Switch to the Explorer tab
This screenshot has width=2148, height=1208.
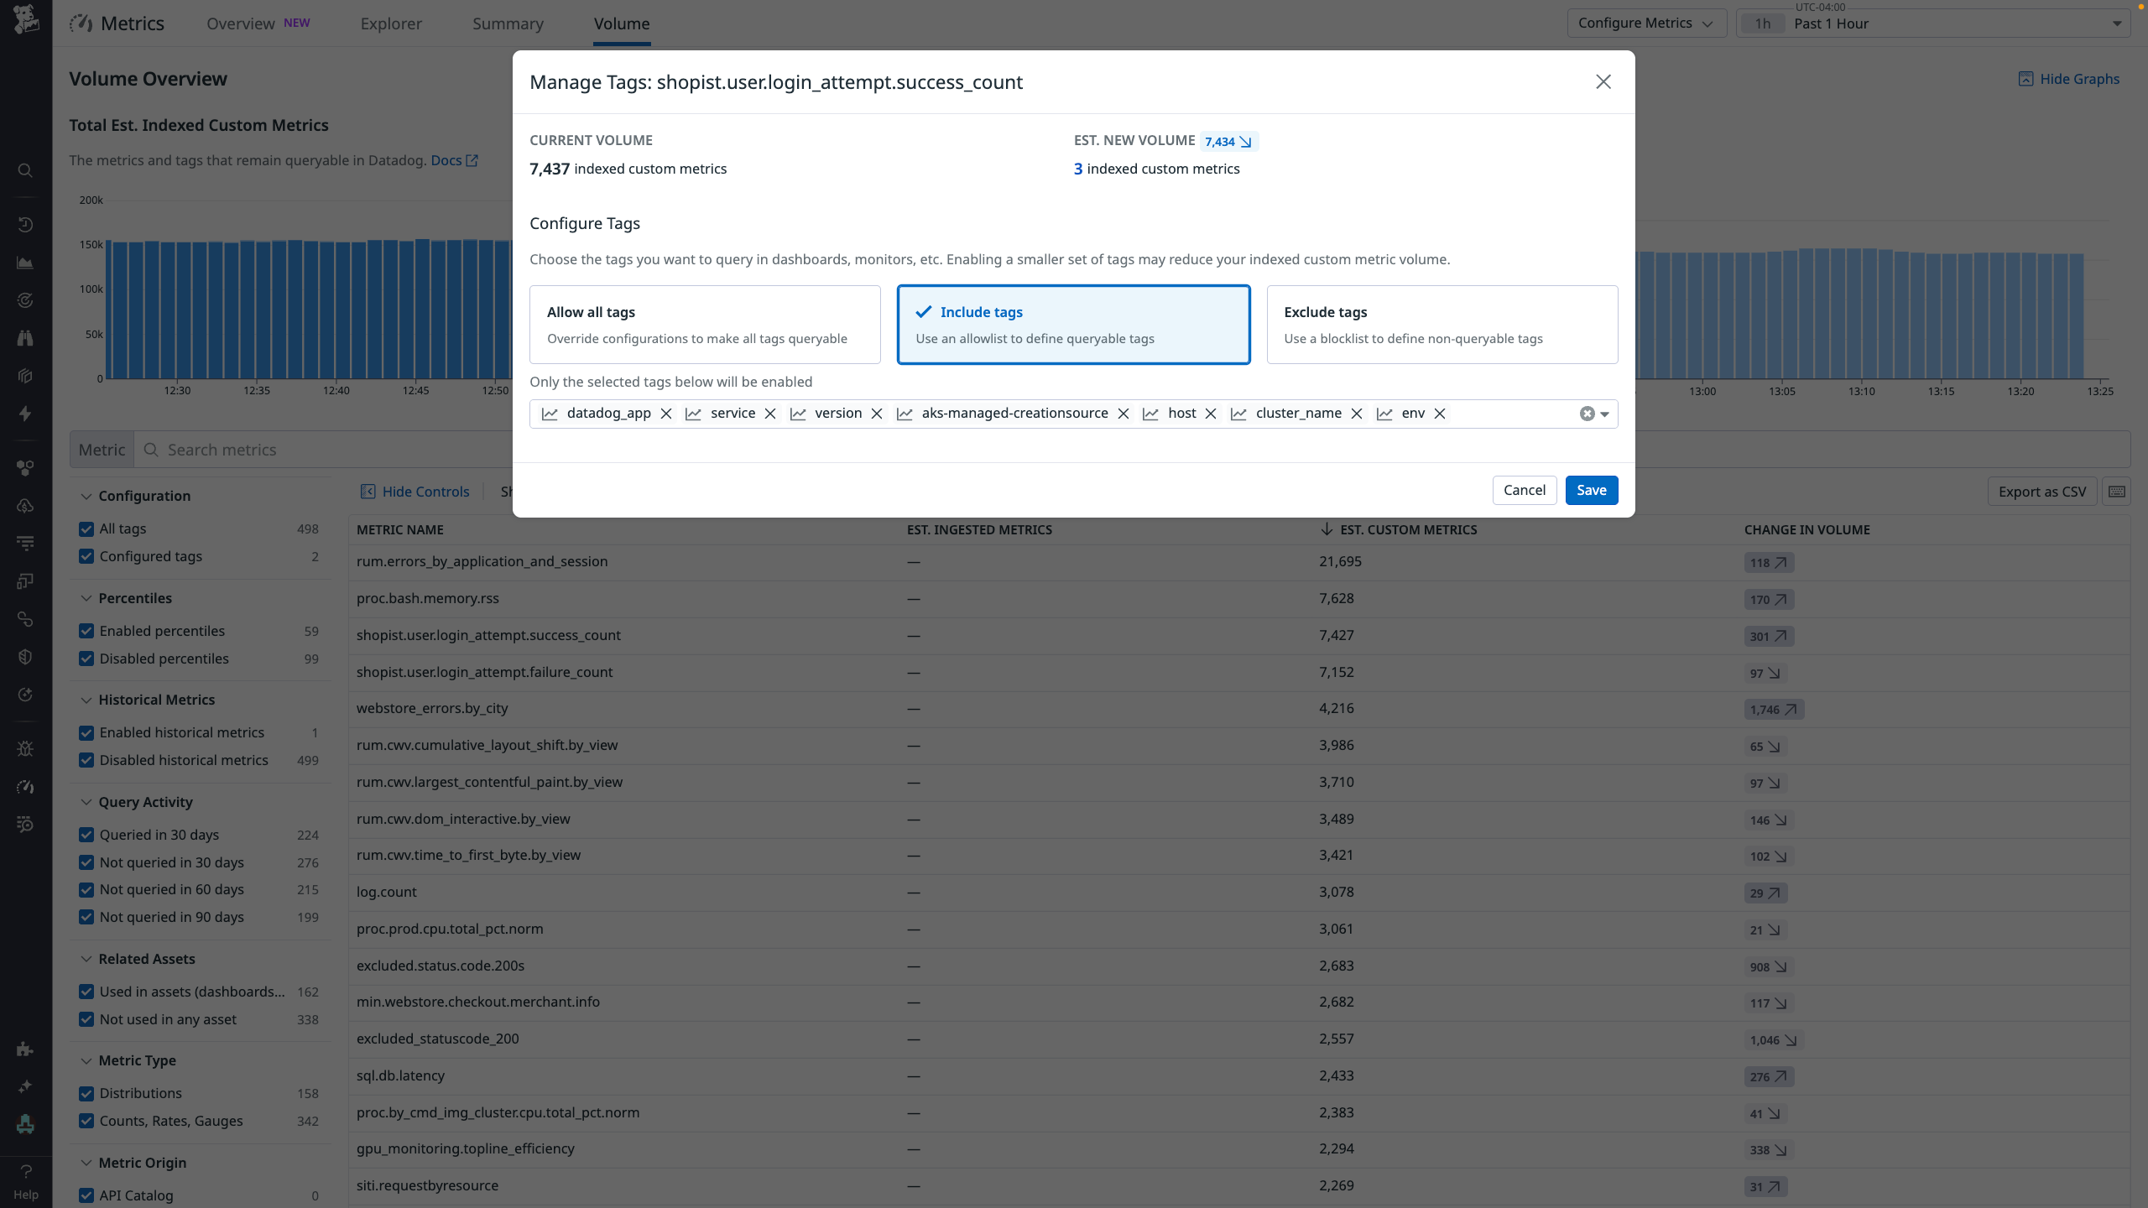(x=391, y=23)
